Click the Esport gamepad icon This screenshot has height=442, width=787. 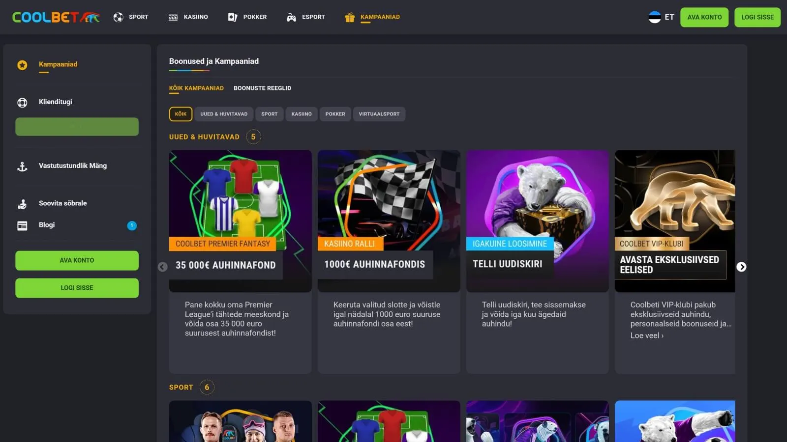pyautogui.click(x=291, y=17)
